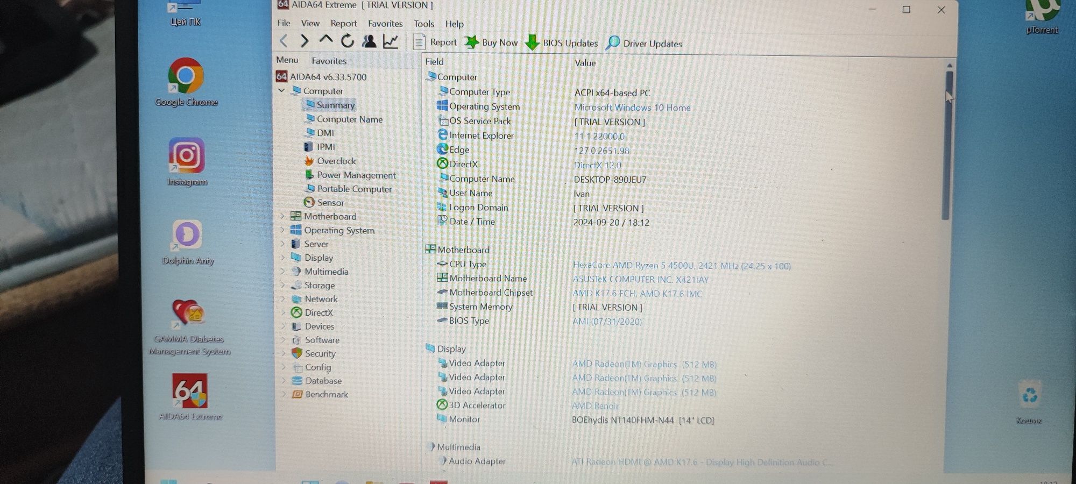This screenshot has width=1076, height=484.
Task: Click the up-level arrow in toolbar
Action: (x=325, y=40)
